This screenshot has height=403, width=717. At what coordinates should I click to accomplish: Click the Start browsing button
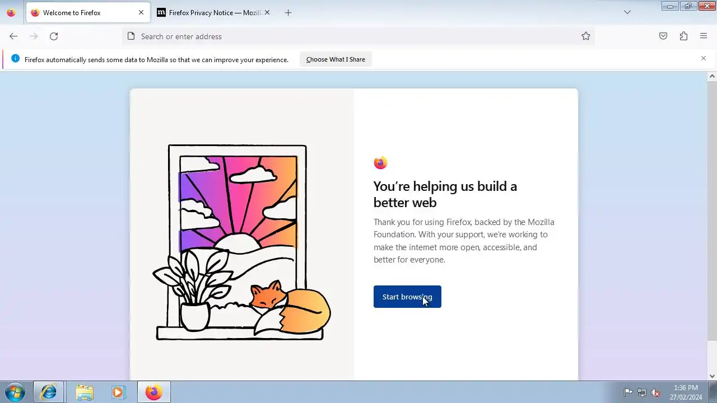pos(407,297)
